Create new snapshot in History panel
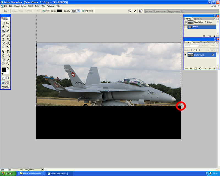 pos(209,36)
